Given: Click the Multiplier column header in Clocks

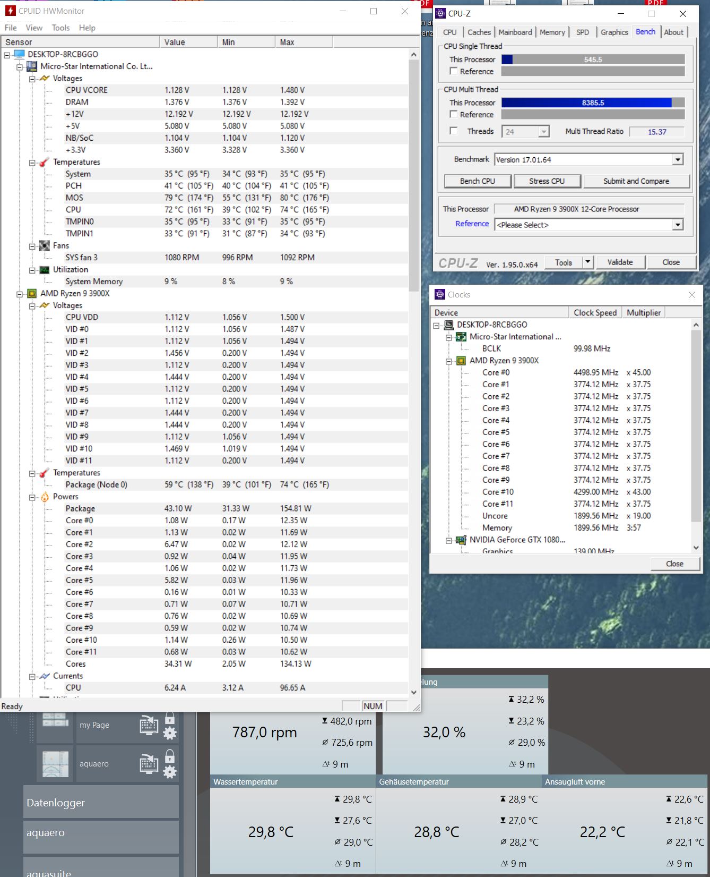Looking at the screenshot, I should (644, 312).
